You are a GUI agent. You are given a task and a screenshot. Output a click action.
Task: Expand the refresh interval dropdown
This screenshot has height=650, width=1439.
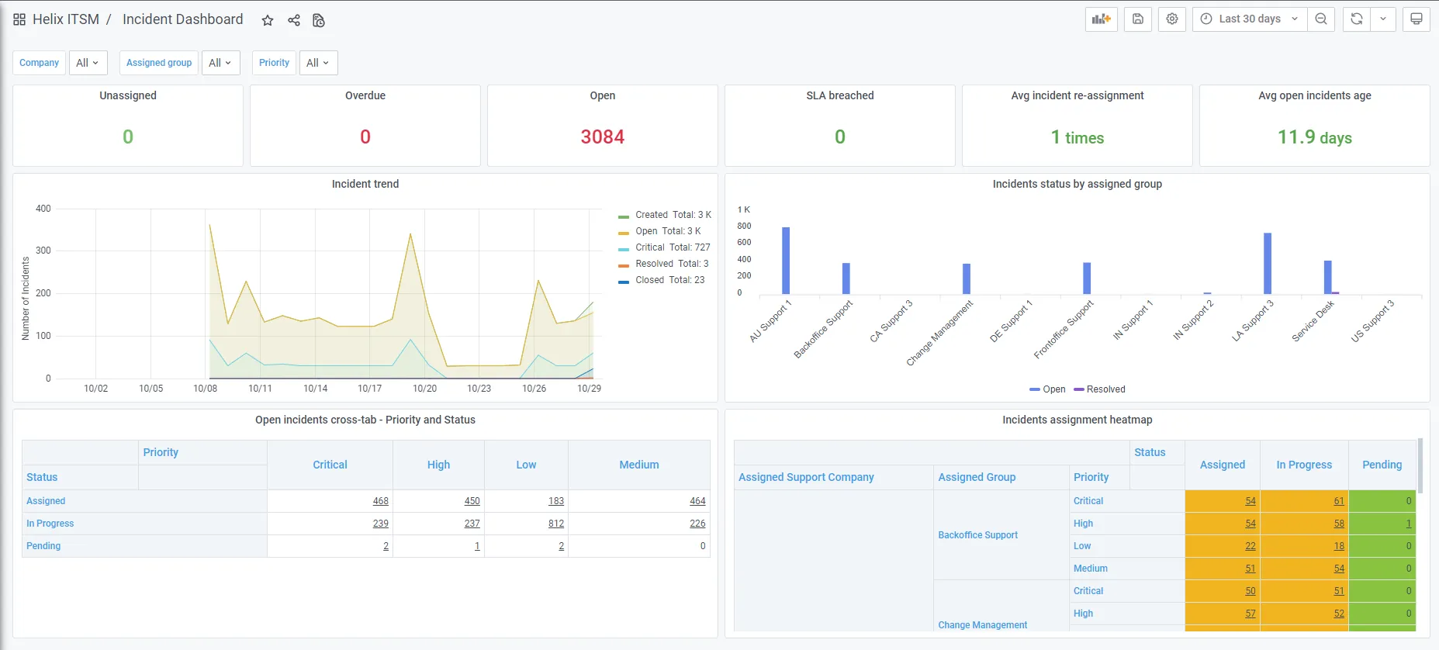click(1383, 19)
